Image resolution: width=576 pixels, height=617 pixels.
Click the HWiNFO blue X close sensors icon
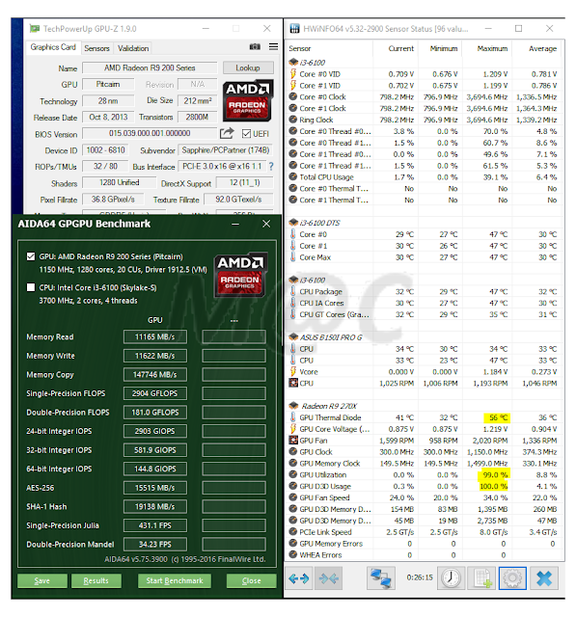[x=544, y=578]
